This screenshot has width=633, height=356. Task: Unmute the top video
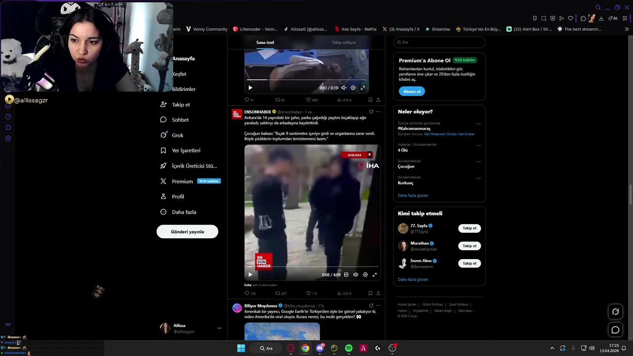[x=344, y=88]
